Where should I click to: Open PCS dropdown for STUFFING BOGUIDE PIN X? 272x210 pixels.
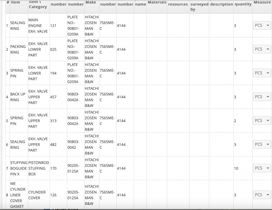[x=262, y=168]
